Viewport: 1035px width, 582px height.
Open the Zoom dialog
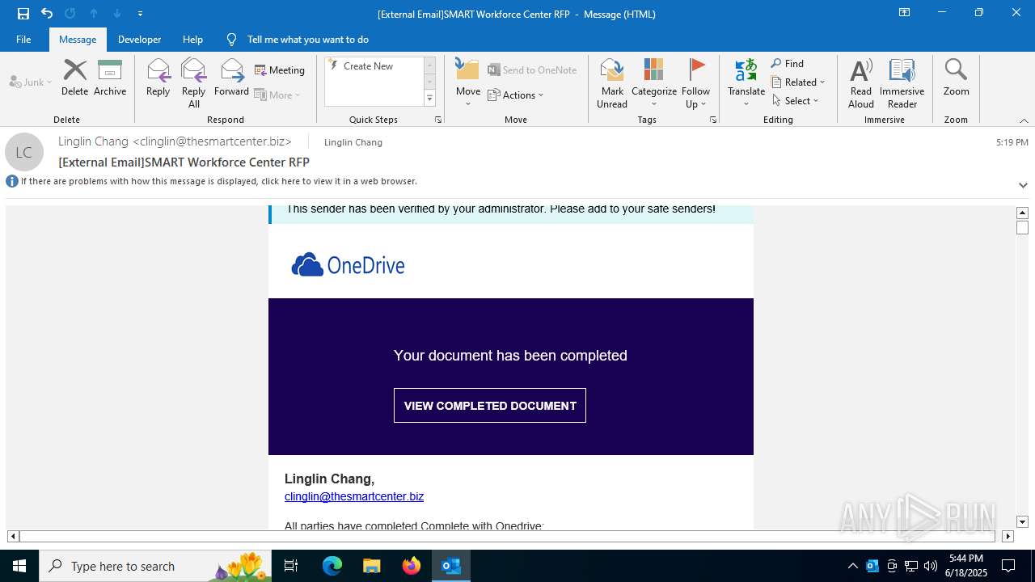tap(956, 78)
